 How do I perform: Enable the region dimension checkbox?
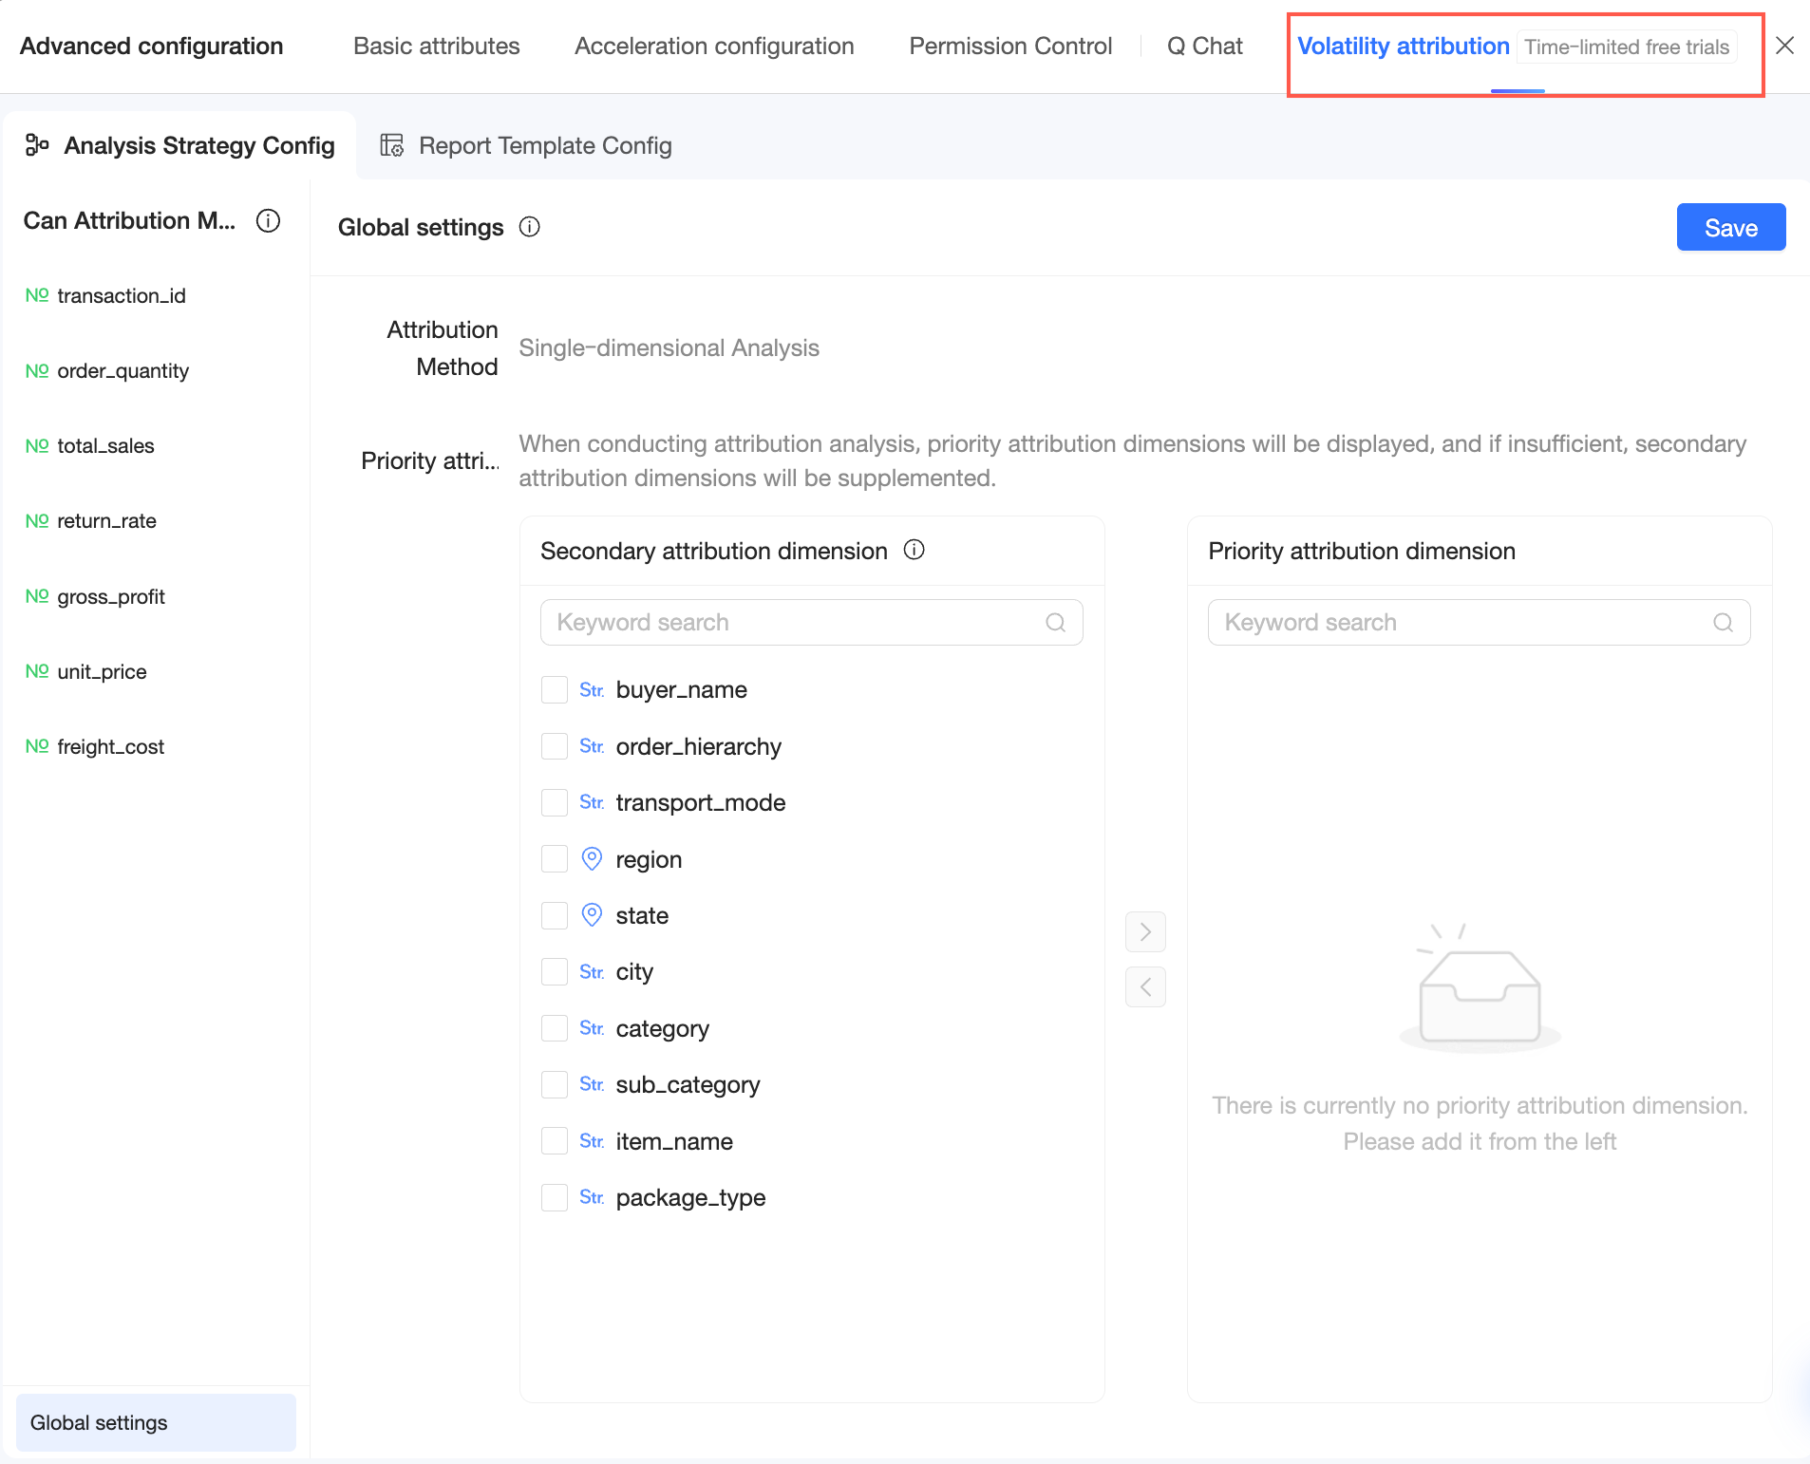[555, 859]
